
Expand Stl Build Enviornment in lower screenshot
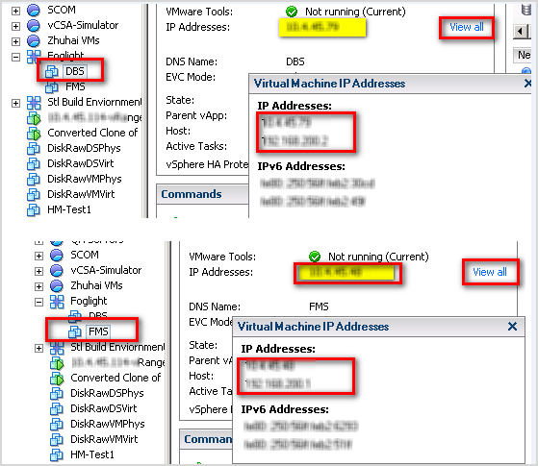pyautogui.click(x=38, y=348)
